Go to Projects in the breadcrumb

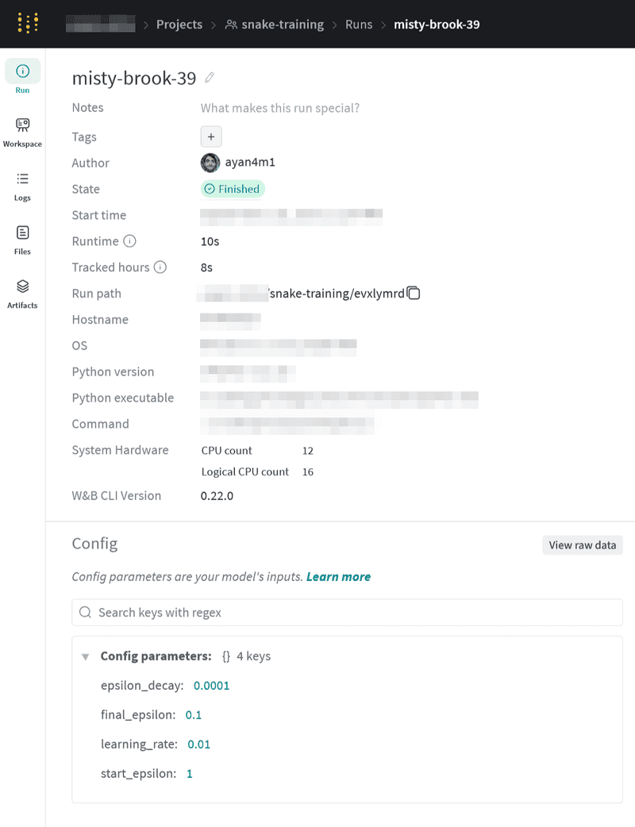pyautogui.click(x=179, y=24)
